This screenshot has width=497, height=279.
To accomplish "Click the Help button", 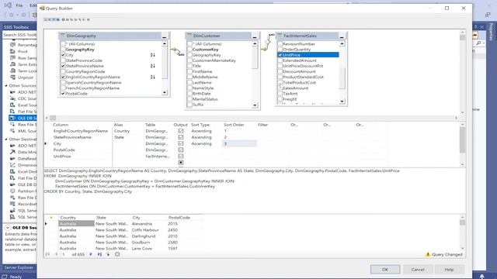I will click(449, 270).
